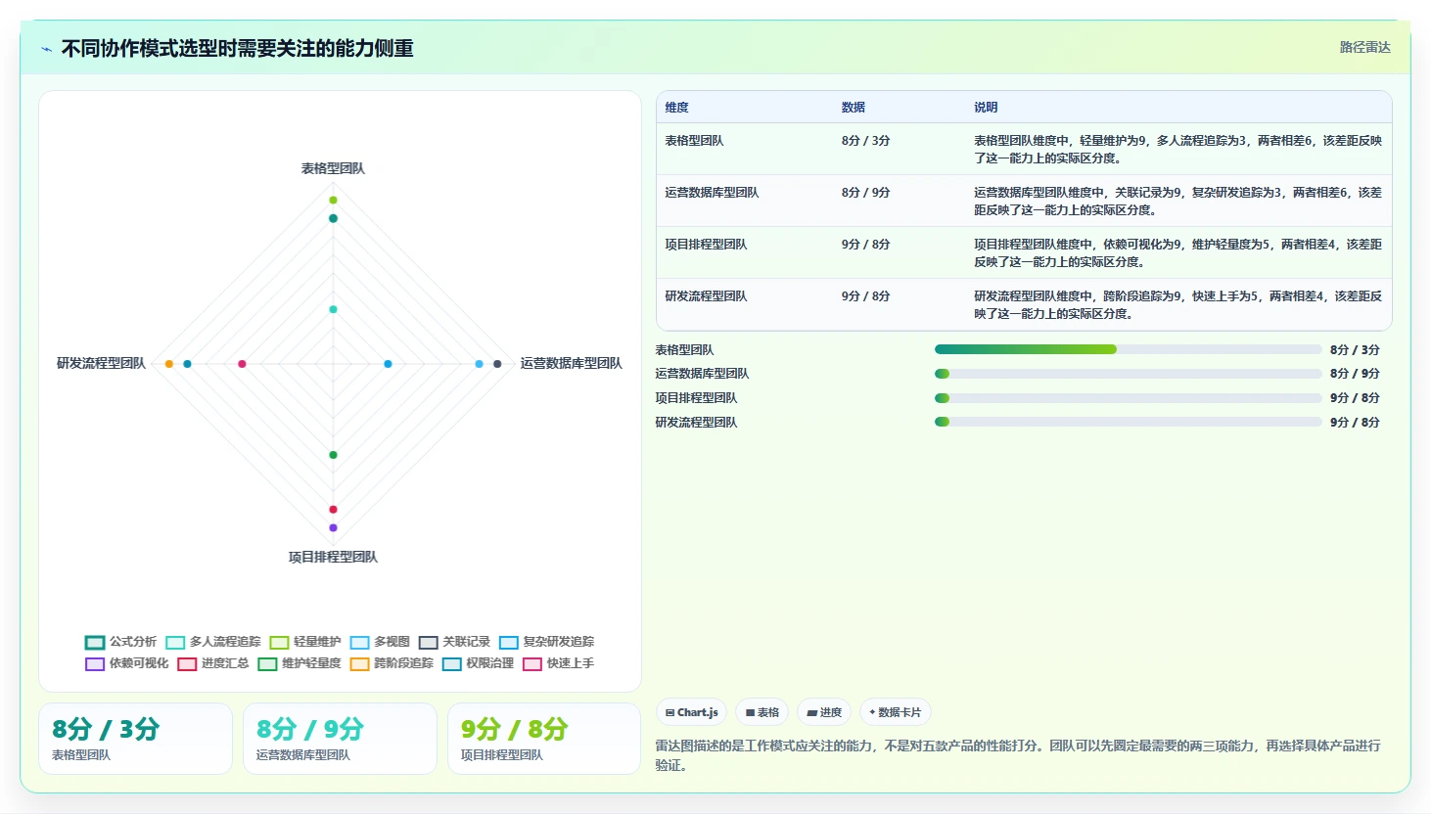
Task: Click the 8分 / 9分 summary card
Action: [x=340, y=739]
